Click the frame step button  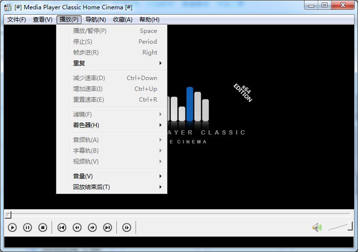[127, 227]
